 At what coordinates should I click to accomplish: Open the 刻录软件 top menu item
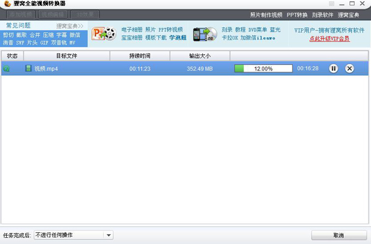323,15
